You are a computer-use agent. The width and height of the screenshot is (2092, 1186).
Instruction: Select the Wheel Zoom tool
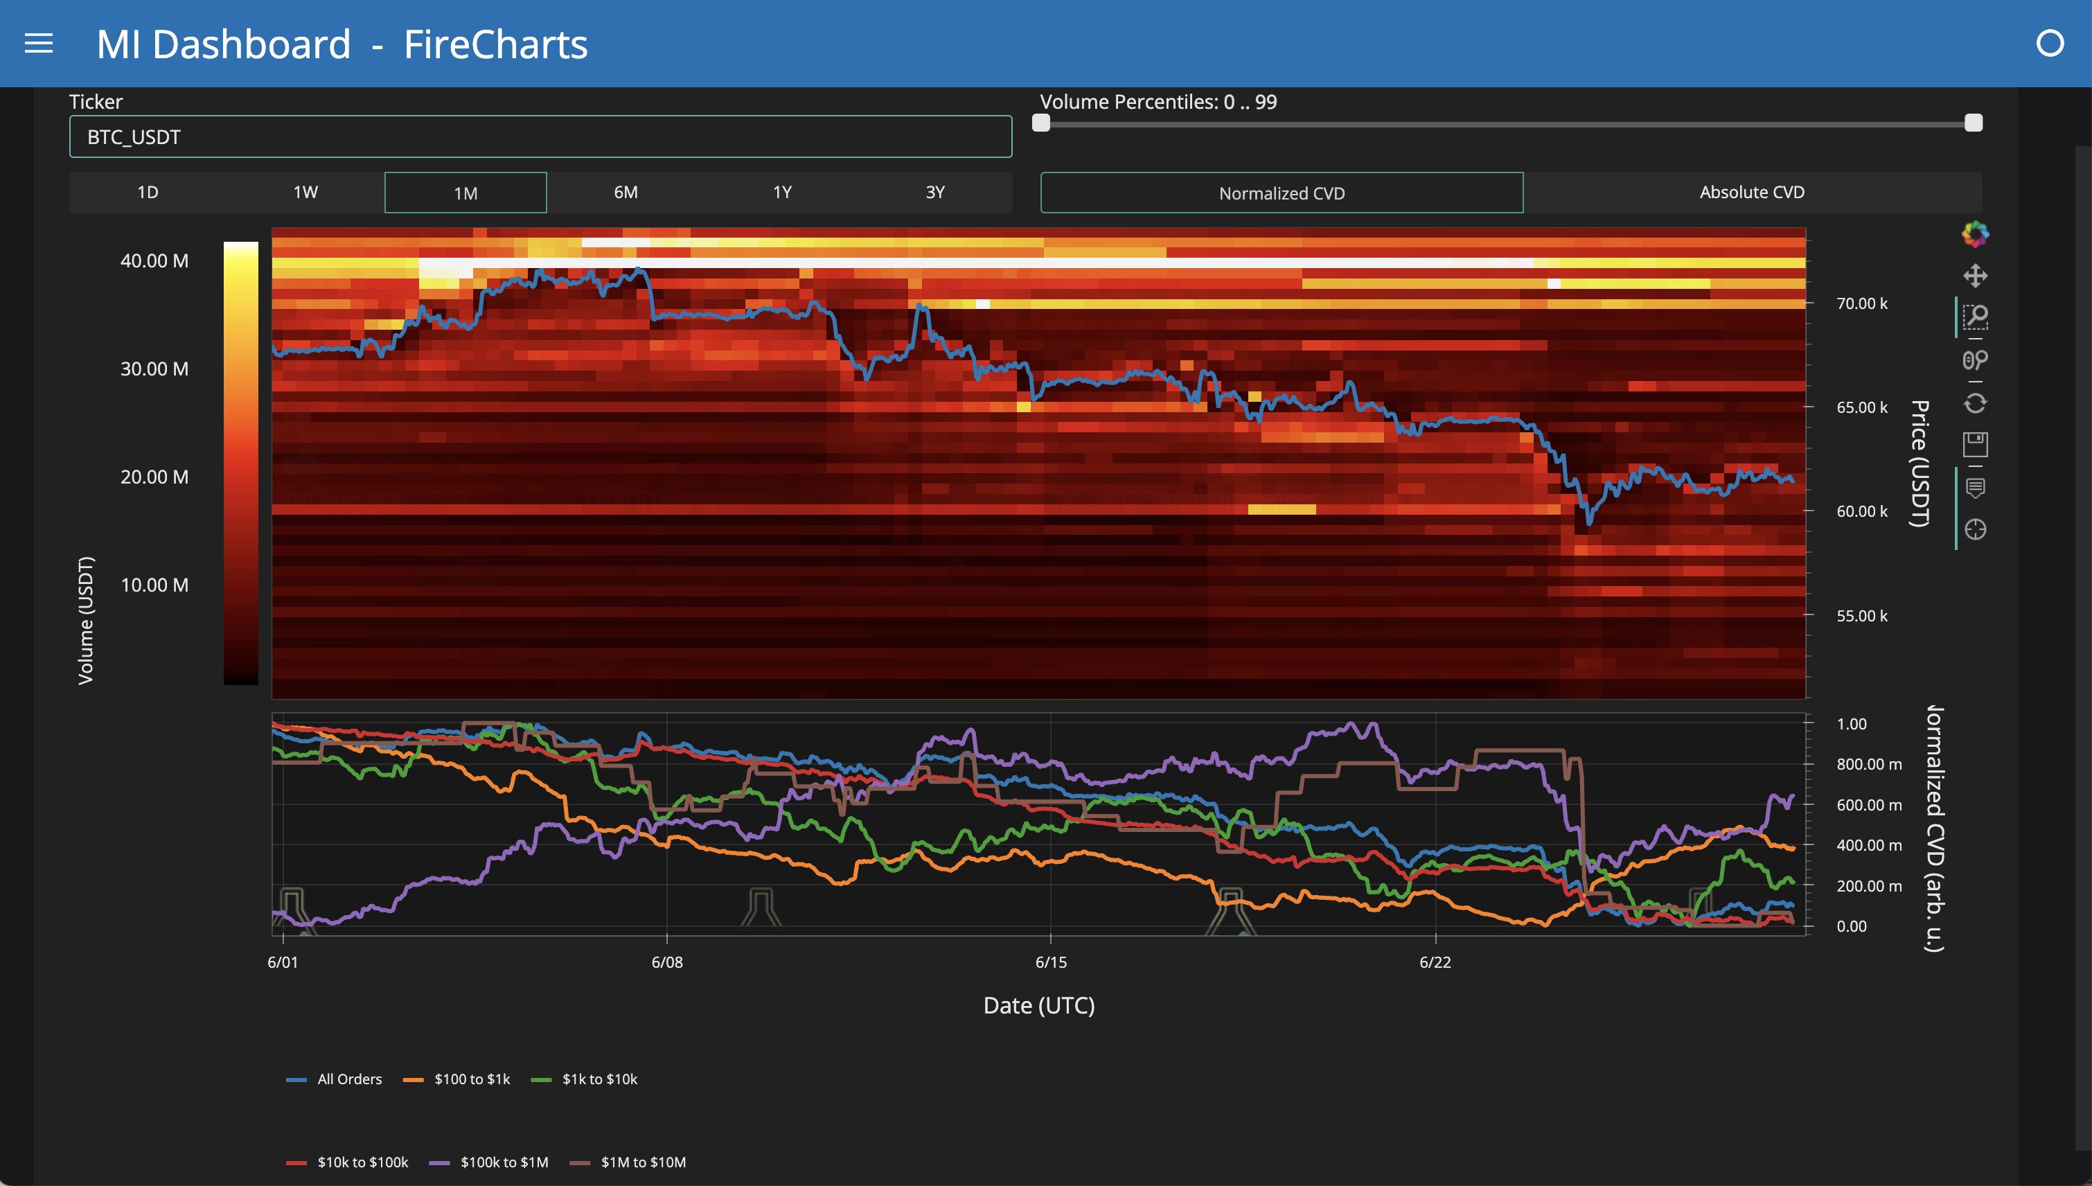point(1975,360)
